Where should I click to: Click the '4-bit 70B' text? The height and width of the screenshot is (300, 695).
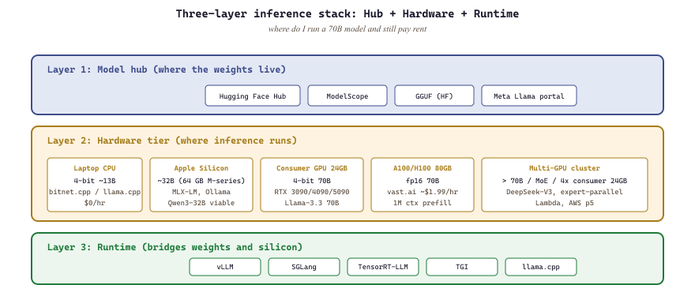[312, 181]
